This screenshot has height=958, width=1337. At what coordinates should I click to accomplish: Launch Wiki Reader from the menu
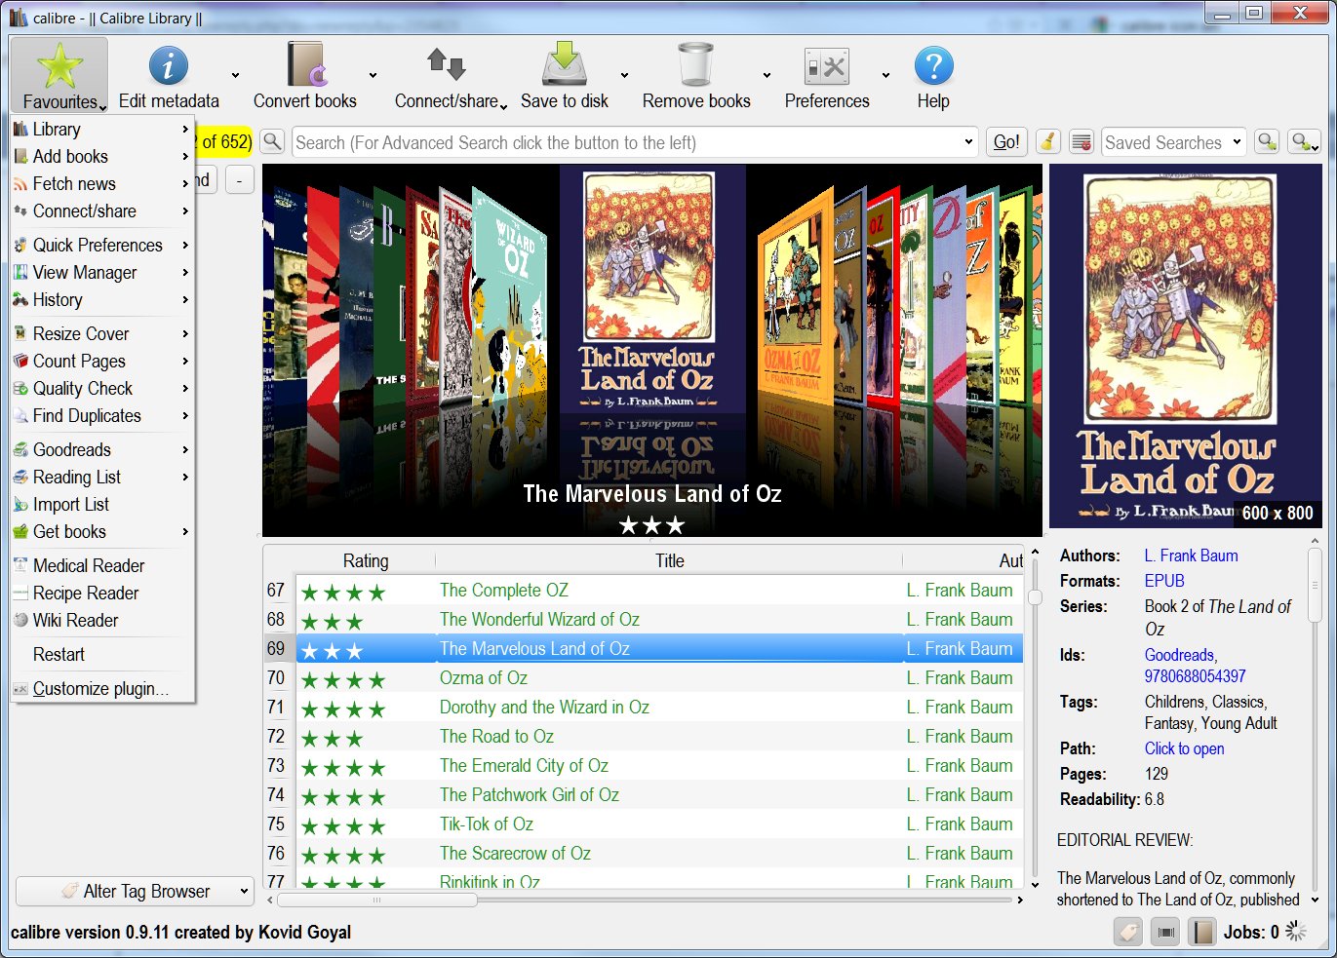101,620
